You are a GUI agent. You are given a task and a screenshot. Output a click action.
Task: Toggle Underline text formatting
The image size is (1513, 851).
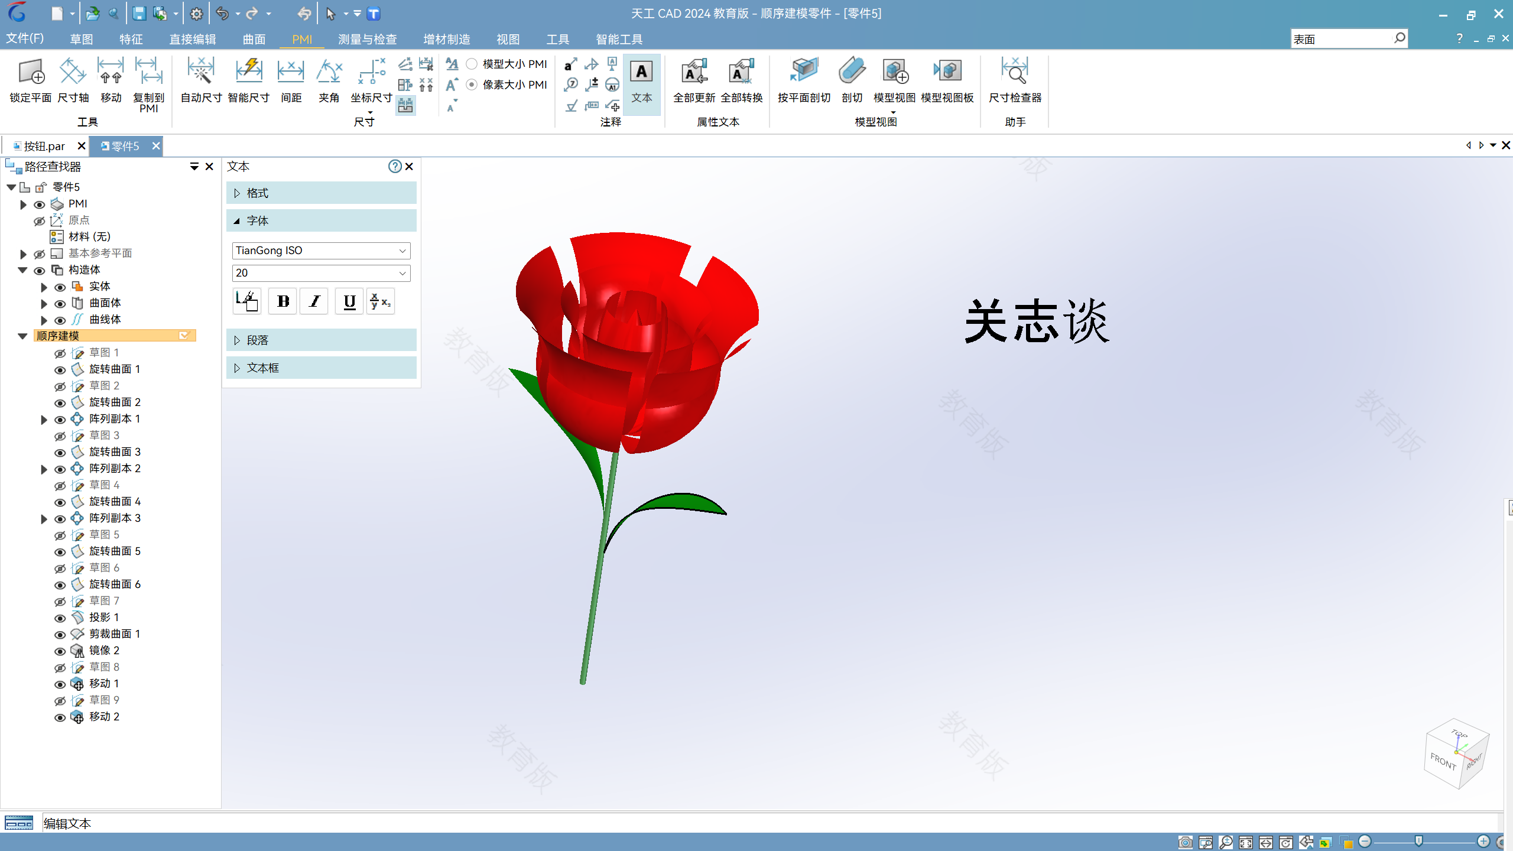349,301
